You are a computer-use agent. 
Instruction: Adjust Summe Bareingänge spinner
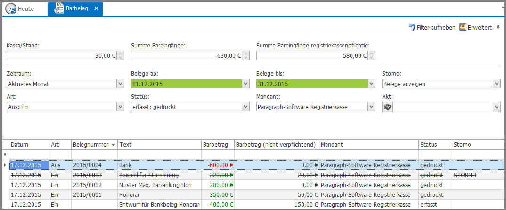[245, 55]
